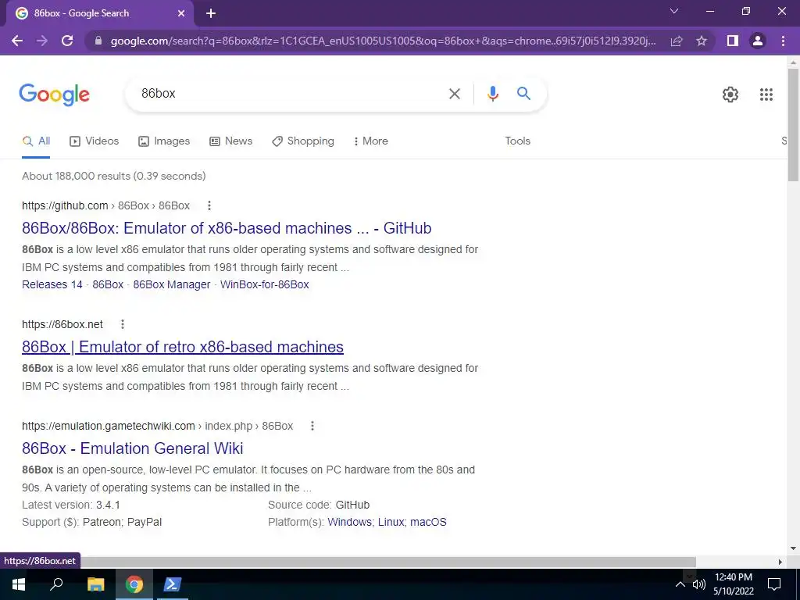800x600 pixels.
Task: Switch to the News tab
Action: [x=230, y=141]
